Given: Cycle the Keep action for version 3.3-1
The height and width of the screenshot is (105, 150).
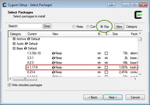Looking at the screenshot, I should click(53, 58).
